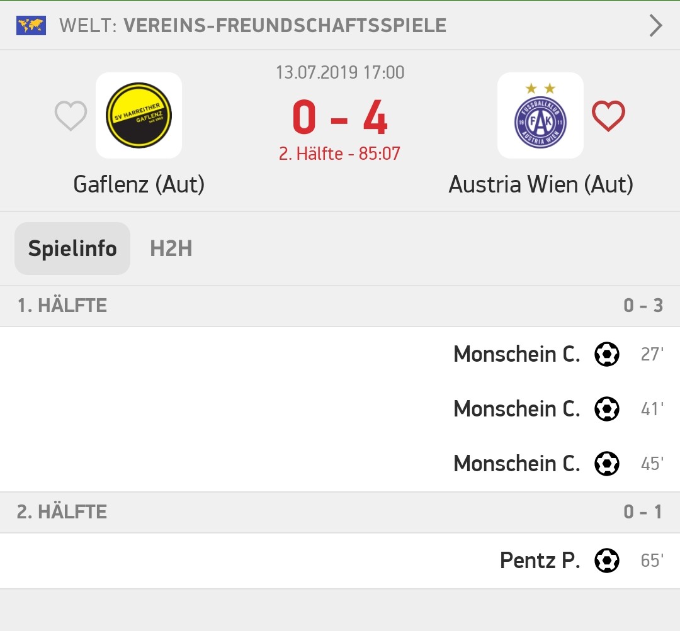The image size is (680, 631).
Task: Open the Austria Wien club crest
Action: [540, 115]
